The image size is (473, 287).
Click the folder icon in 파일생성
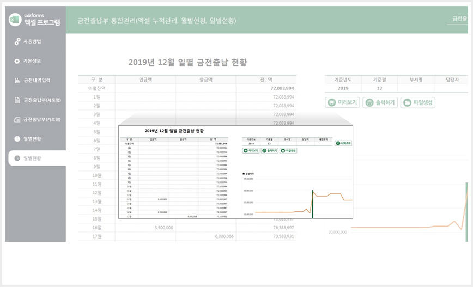pos(407,102)
